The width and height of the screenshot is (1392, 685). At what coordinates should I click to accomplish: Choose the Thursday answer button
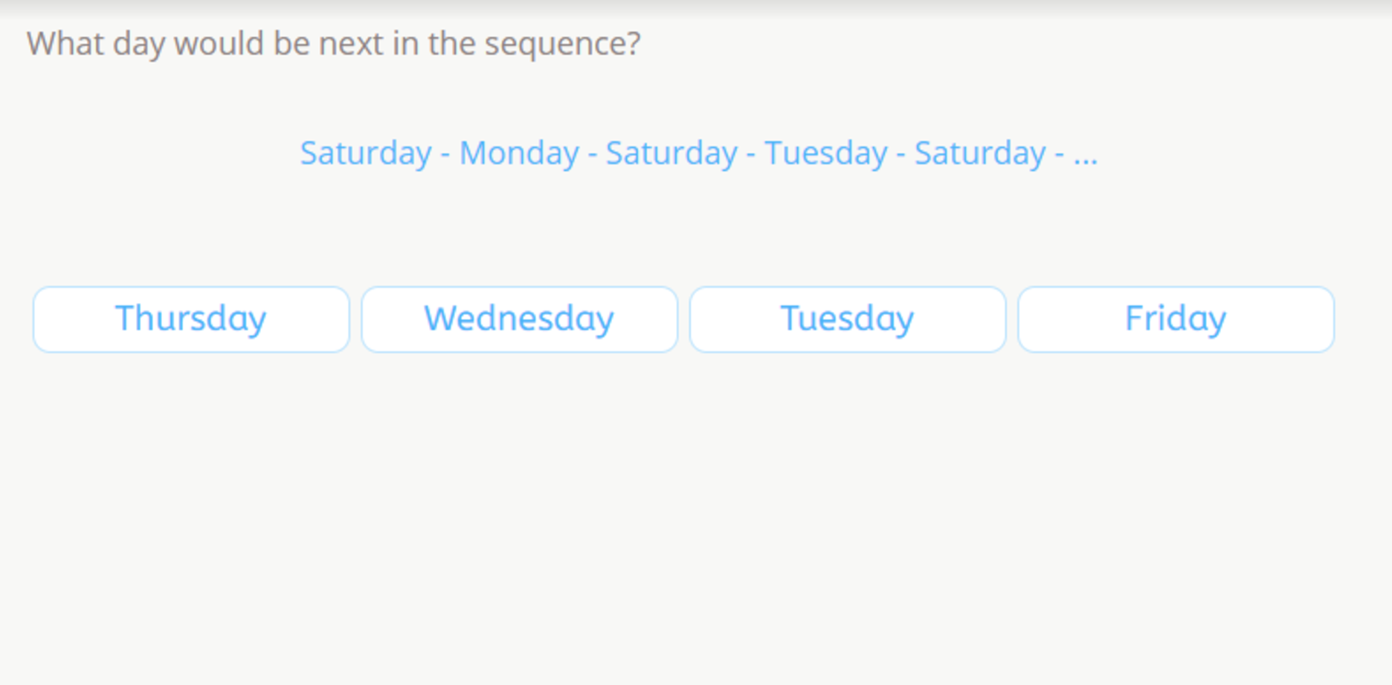point(191,319)
